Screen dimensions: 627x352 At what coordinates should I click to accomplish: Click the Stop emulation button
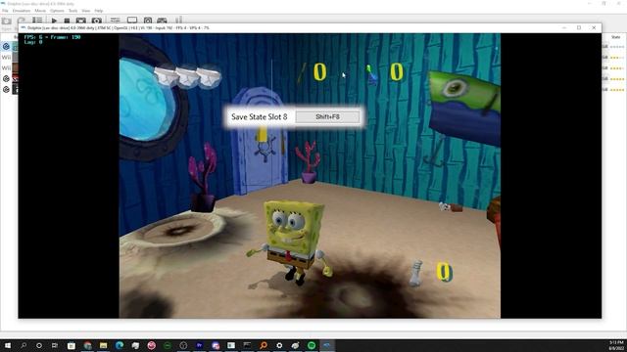pyautogui.click(x=67, y=21)
